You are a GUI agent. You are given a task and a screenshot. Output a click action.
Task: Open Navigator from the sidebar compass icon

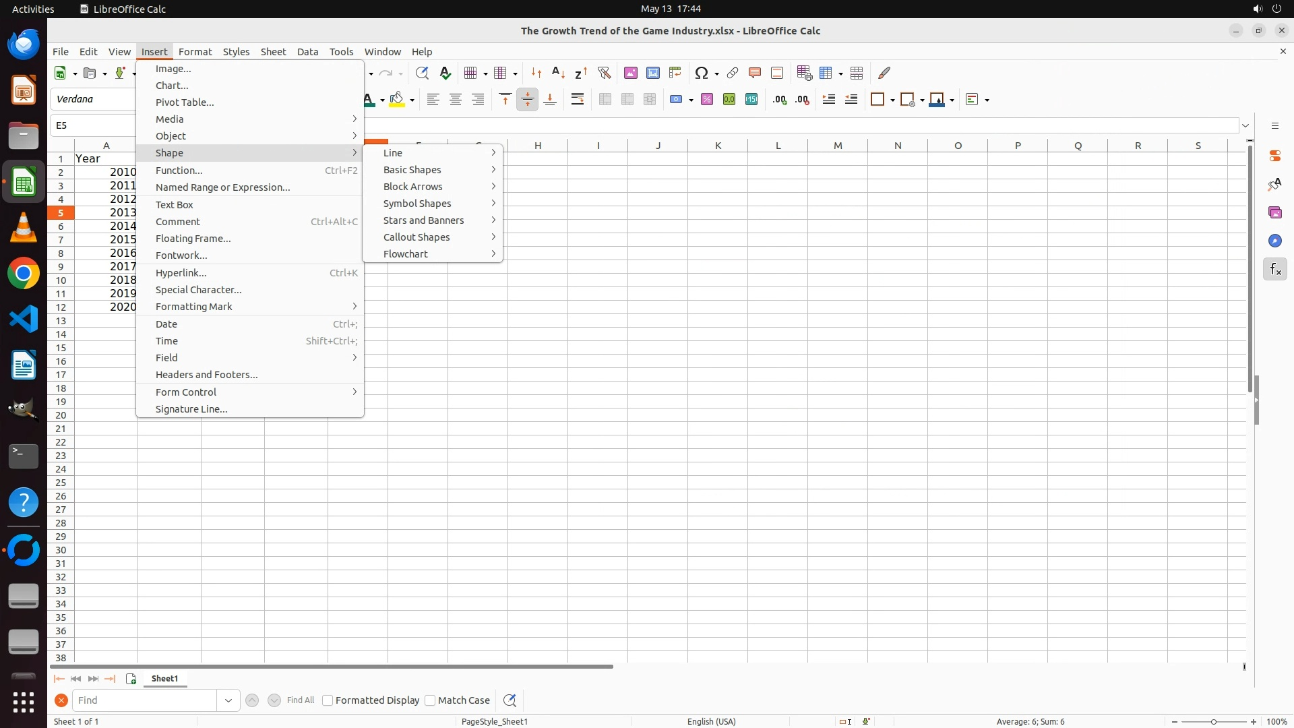coord(1274,241)
